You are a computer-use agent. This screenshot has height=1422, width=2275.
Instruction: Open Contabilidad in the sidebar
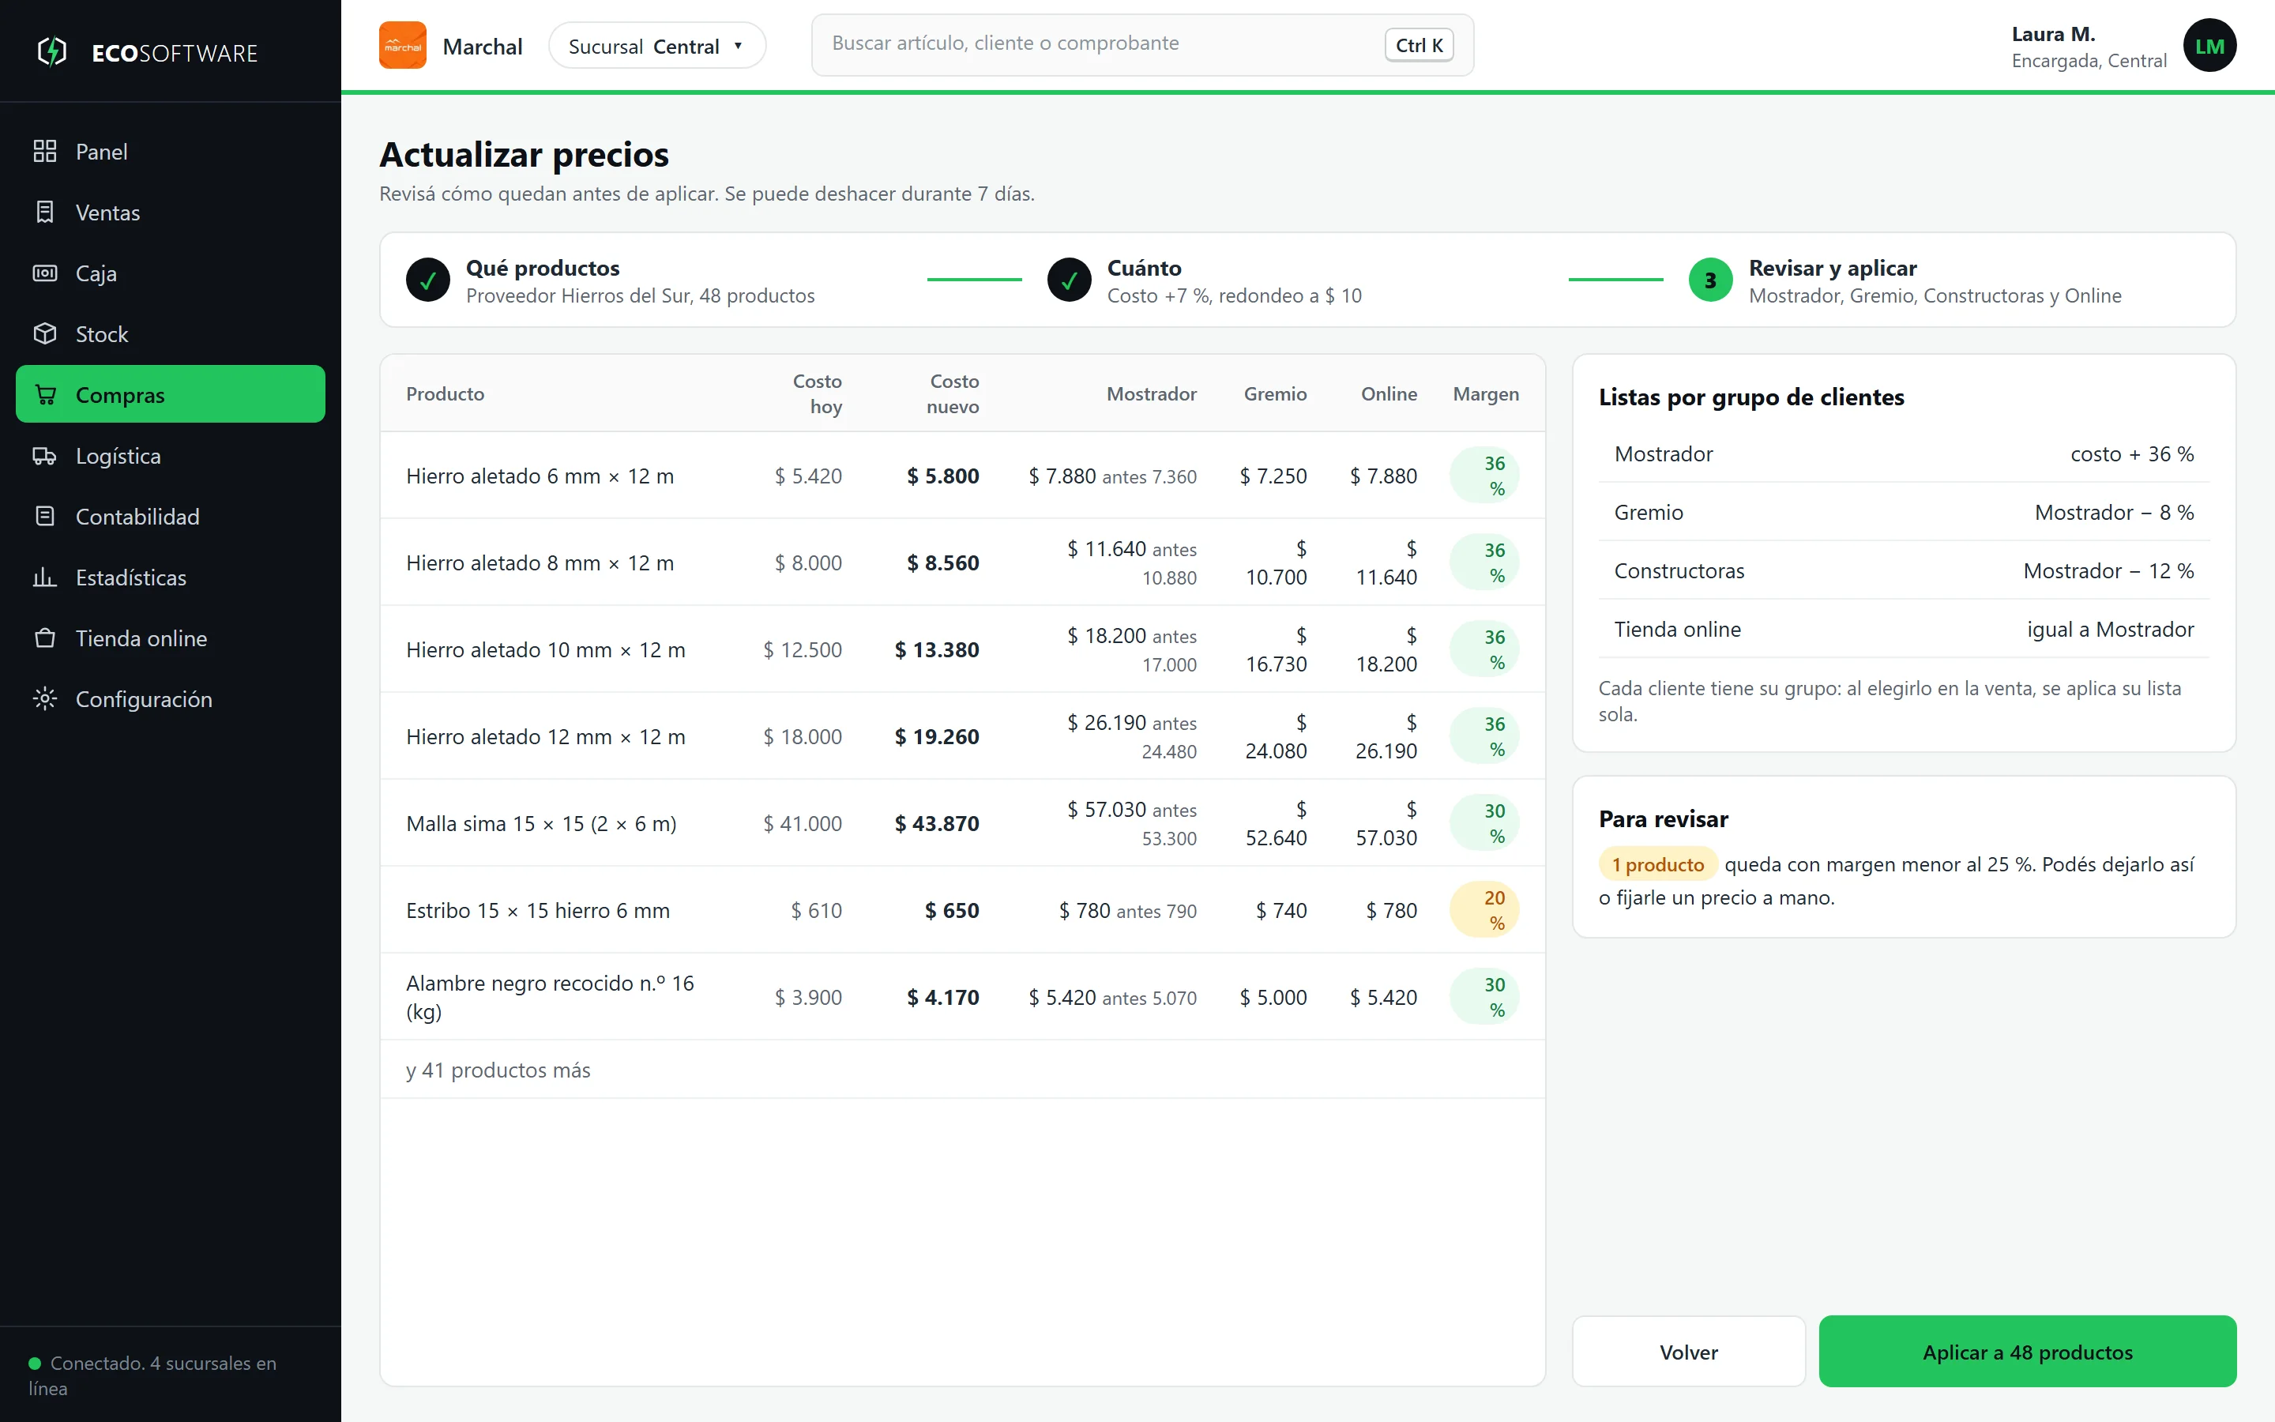pos(170,517)
